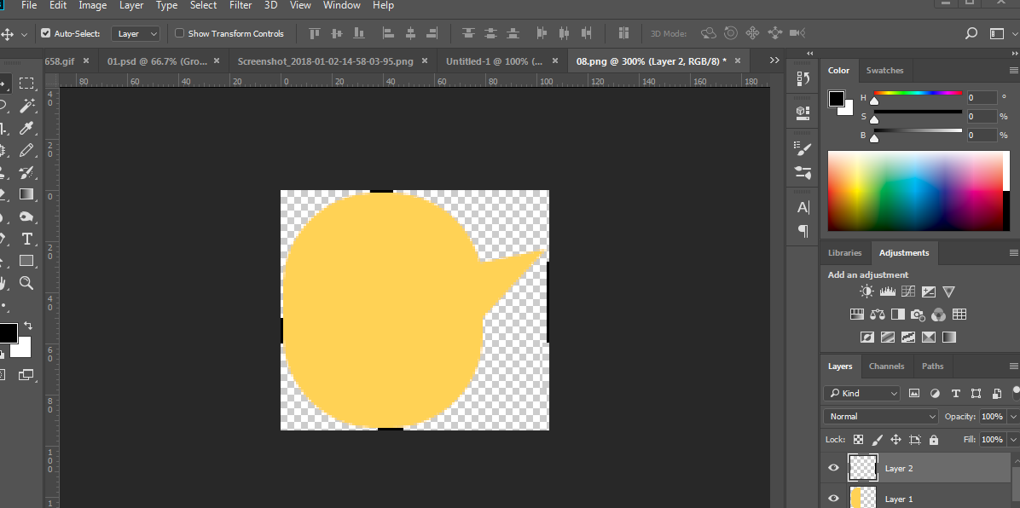Click the Distribute Top Edges icon

point(468,33)
